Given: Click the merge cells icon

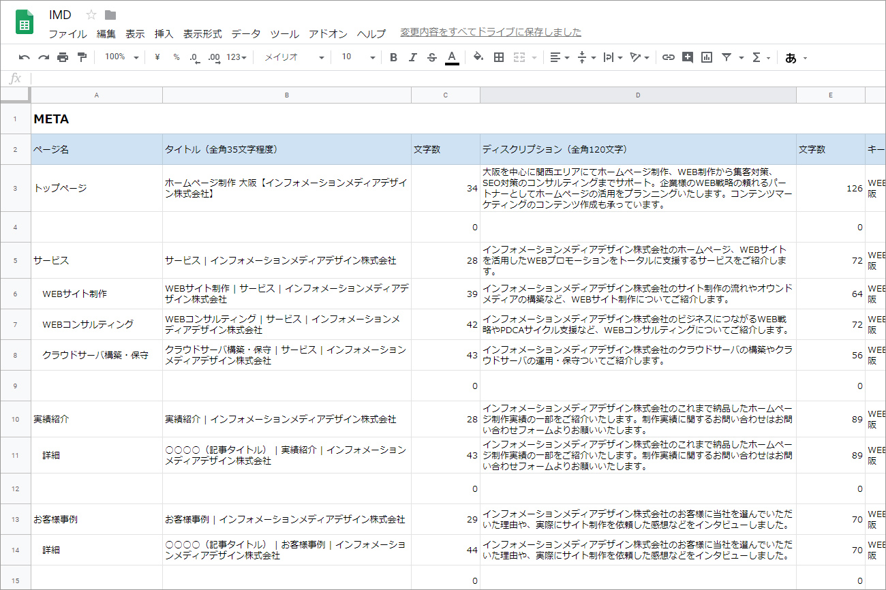Looking at the screenshot, I should [519, 57].
